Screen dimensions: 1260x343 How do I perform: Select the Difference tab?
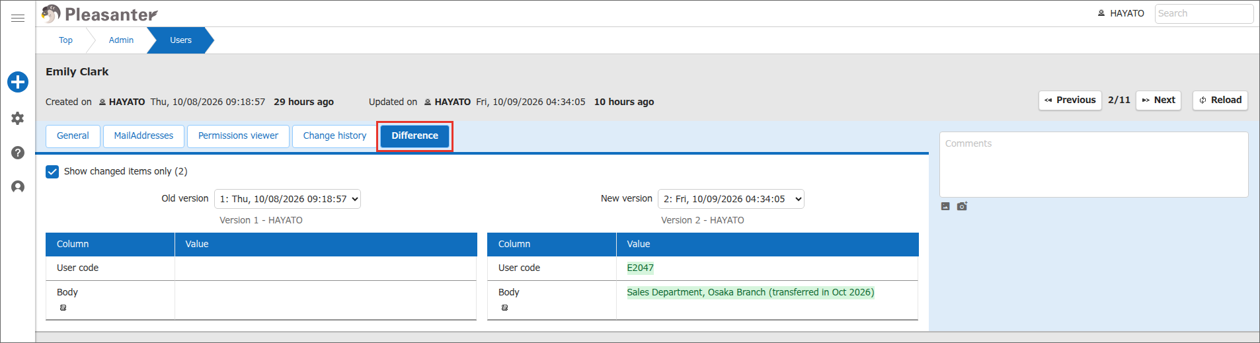(x=414, y=136)
